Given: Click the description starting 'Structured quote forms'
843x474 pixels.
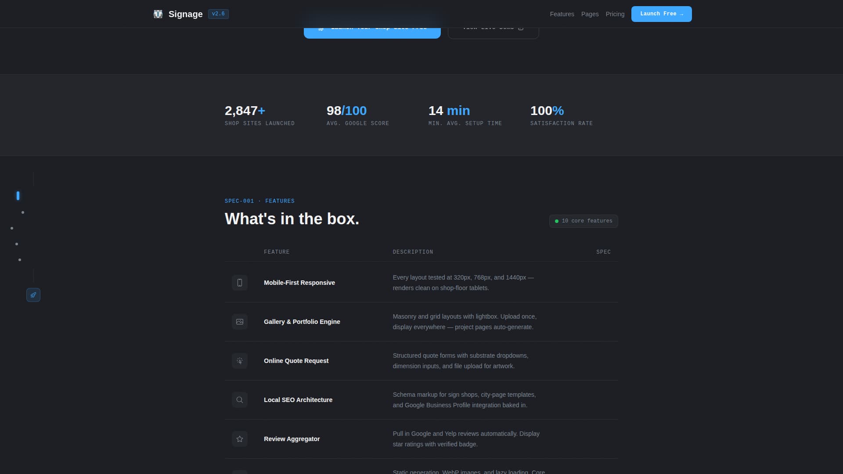Looking at the screenshot, I should coord(461,361).
